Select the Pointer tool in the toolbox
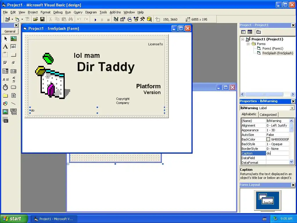This screenshot has height=223, width=297. pos(6,39)
